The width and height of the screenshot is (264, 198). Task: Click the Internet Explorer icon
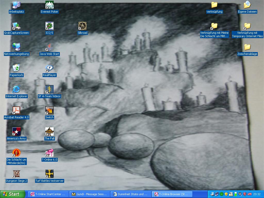pyautogui.click(x=16, y=89)
